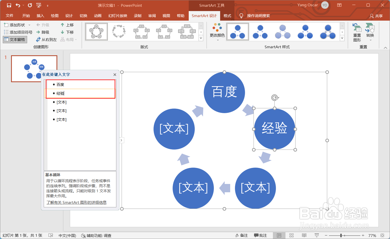
Task: Click Move Up (上移) button
Action: pos(67,25)
